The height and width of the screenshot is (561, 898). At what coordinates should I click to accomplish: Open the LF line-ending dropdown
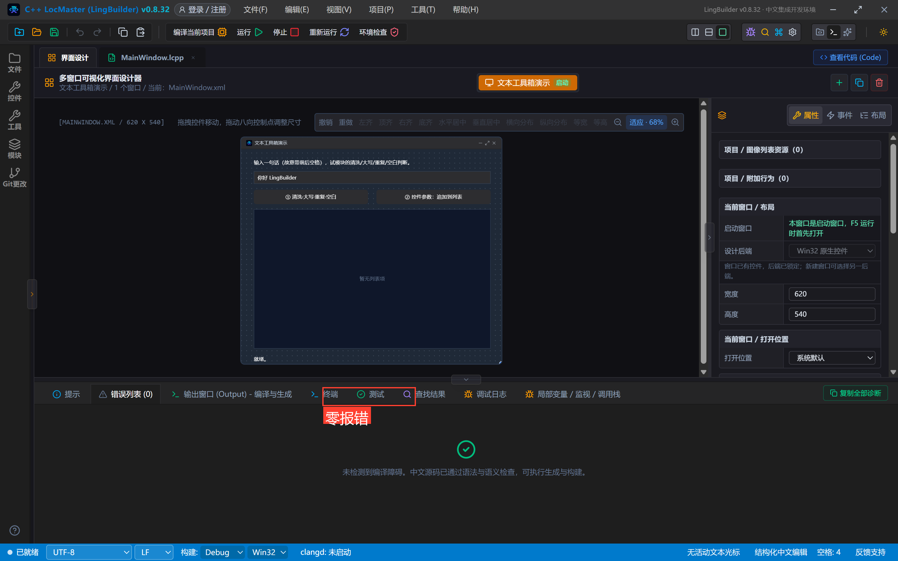click(x=154, y=552)
